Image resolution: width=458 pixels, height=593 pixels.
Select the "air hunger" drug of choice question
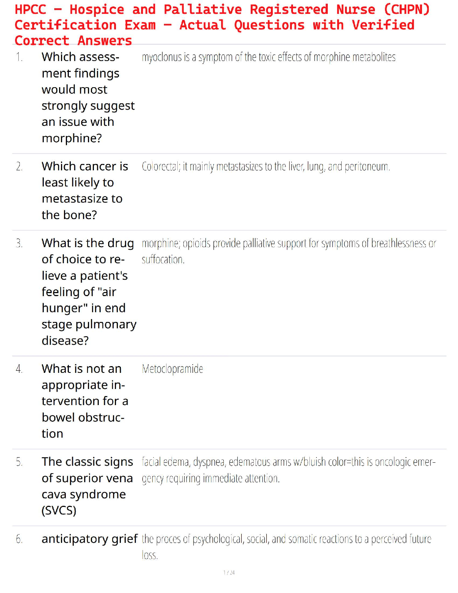click(x=88, y=292)
